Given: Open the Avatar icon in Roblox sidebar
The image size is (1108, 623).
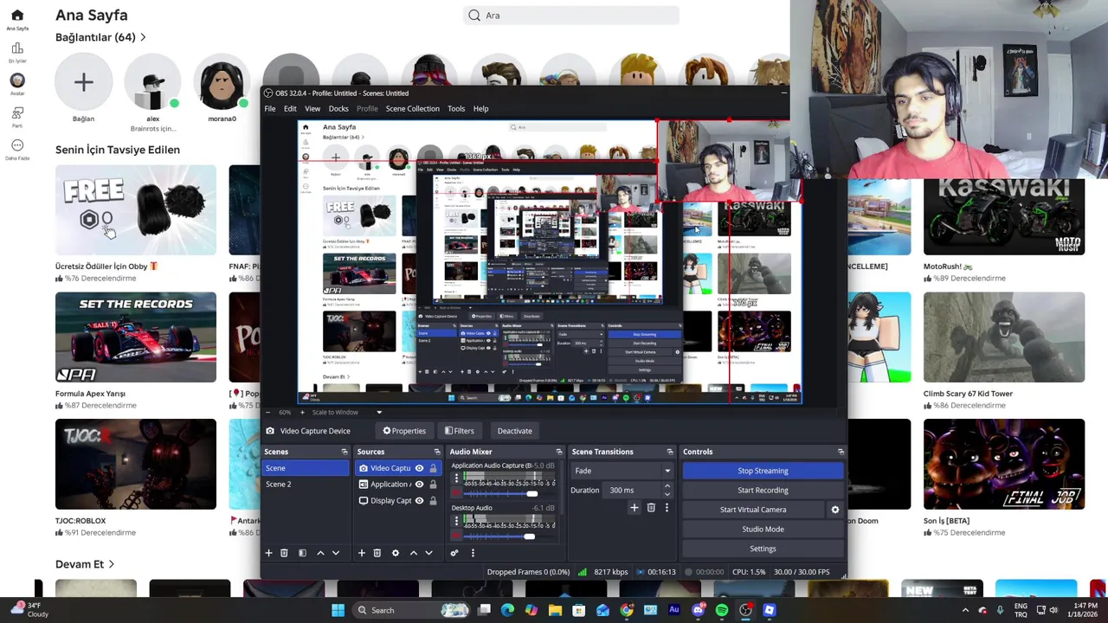Looking at the screenshot, I should [x=17, y=80].
